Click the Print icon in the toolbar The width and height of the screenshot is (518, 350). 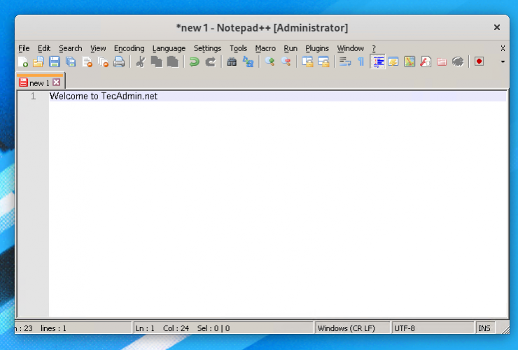pos(119,62)
